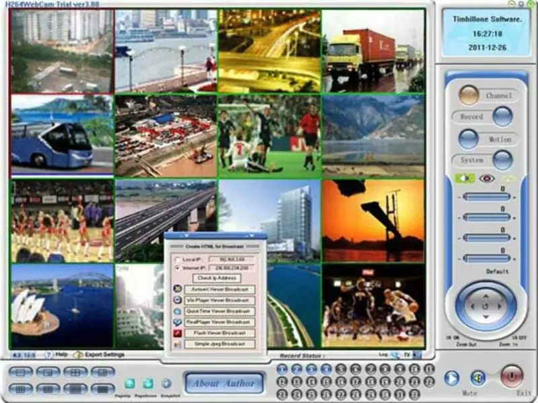The height and width of the screenshot is (403, 538).
Task: Click the About Author banner button
Action: (x=224, y=383)
